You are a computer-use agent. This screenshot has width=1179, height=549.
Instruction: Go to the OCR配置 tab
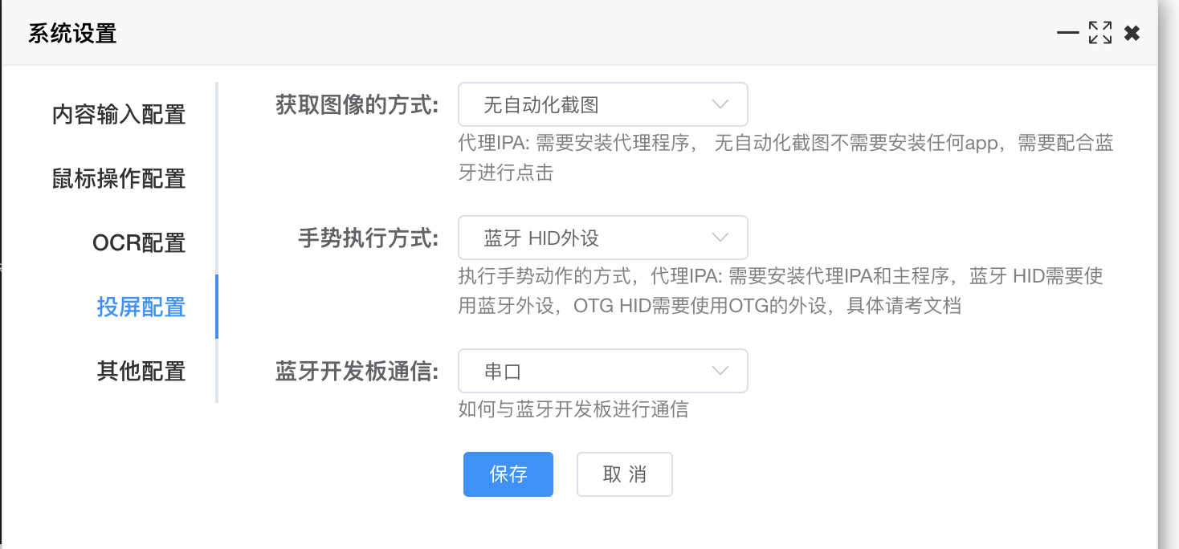click(139, 242)
